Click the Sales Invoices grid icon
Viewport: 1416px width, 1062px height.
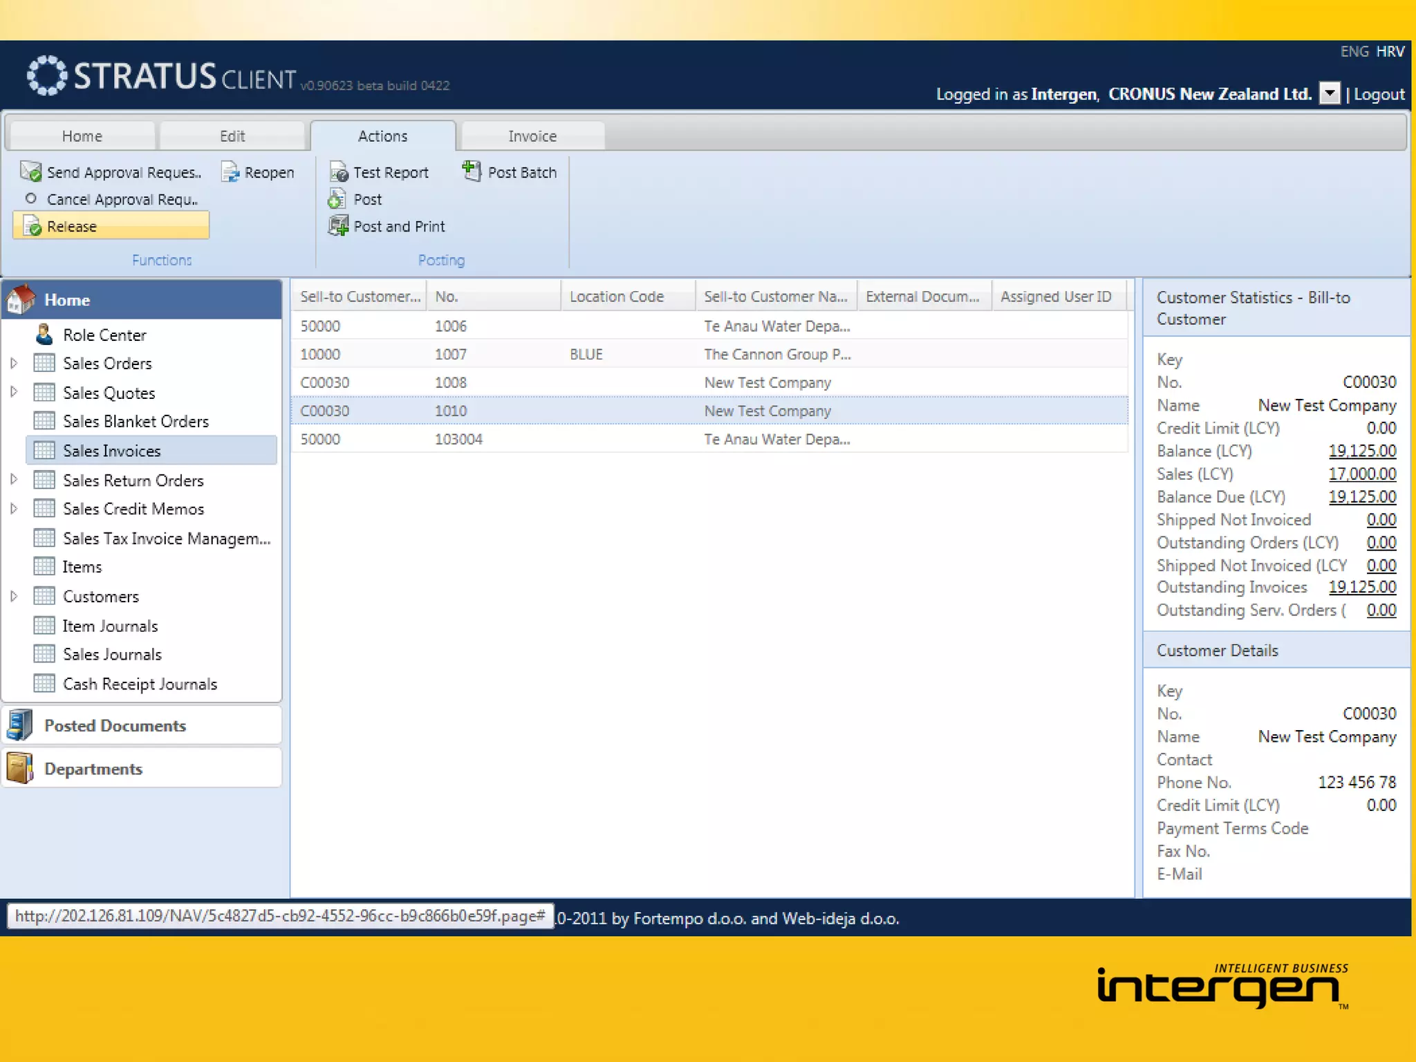(x=44, y=451)
